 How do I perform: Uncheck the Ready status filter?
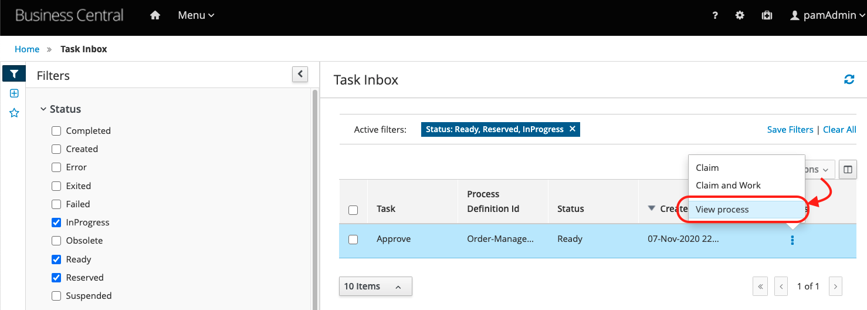(x=56, y=260)
